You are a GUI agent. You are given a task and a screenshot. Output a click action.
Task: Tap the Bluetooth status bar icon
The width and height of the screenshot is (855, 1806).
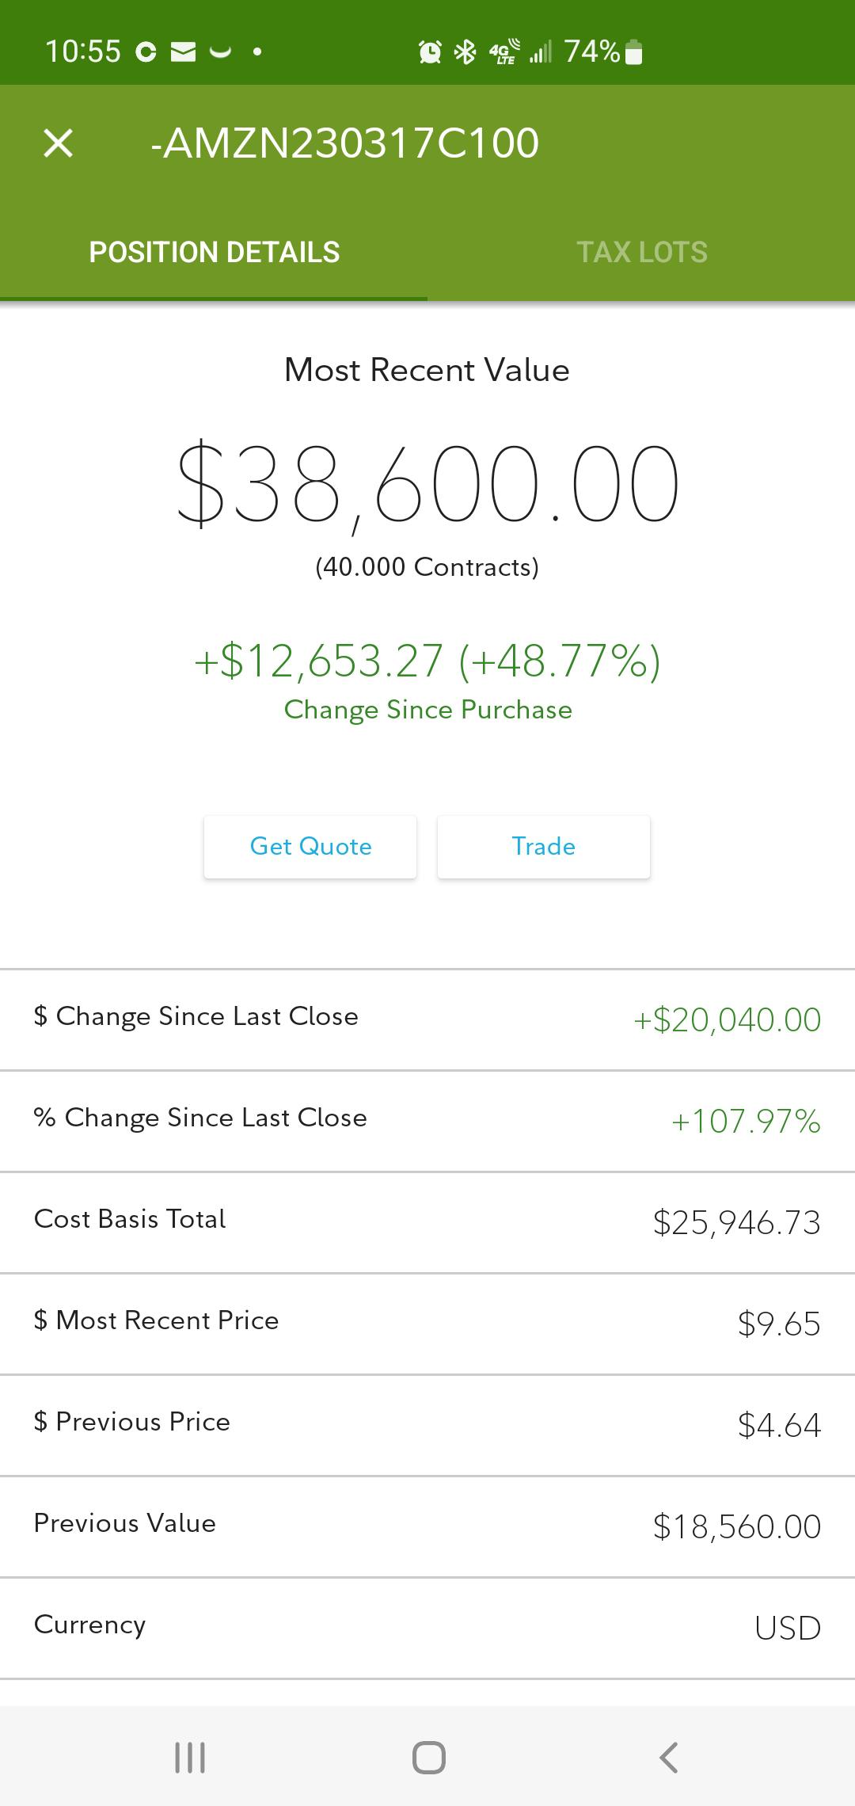click(465, 52)
